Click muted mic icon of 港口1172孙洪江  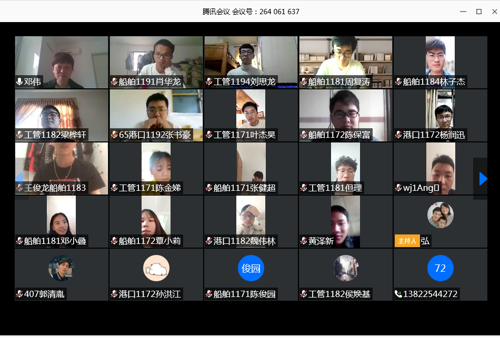click(114, 294)
